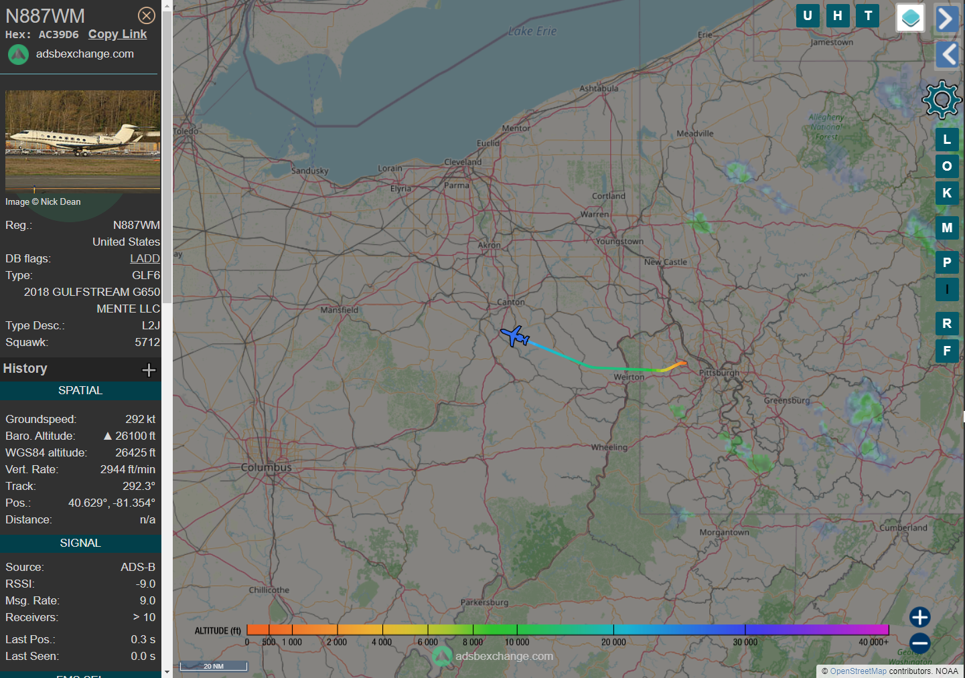965x678 pixels.
Task: Click the owner MENTE LLC text
Action: 129,309
